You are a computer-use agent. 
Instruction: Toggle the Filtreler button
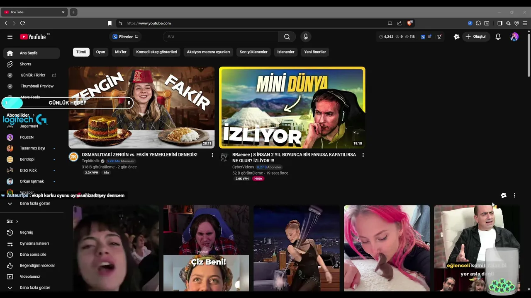tap(125, 37)
